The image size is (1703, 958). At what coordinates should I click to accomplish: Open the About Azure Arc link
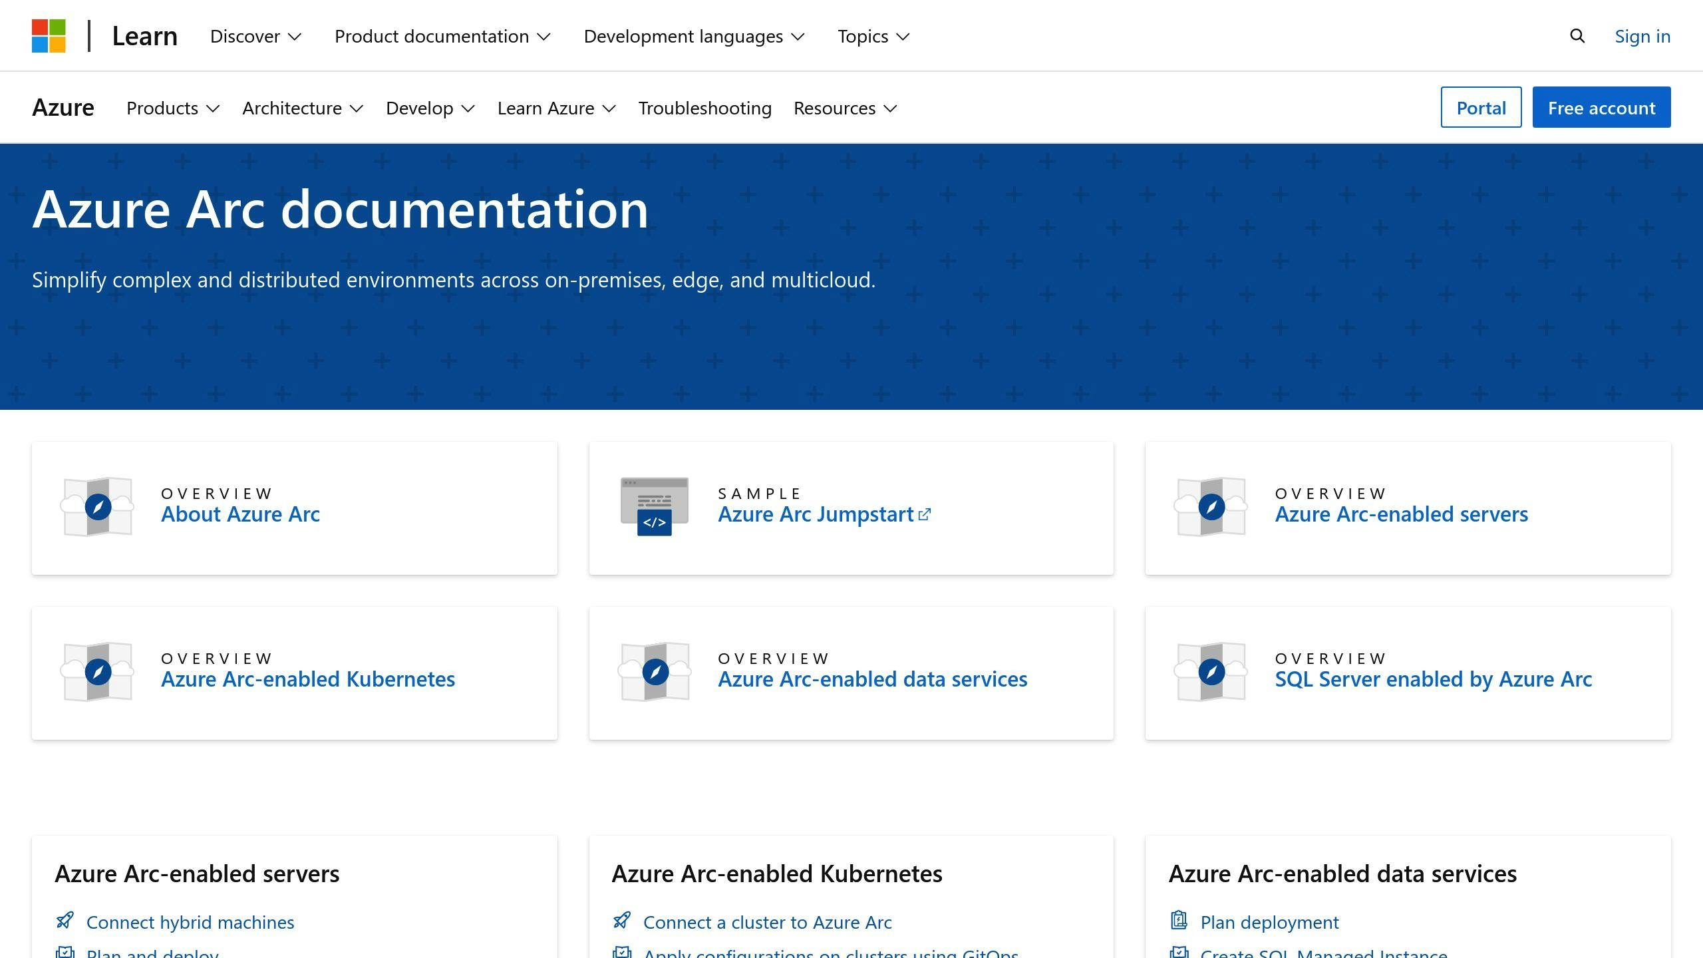pyautogui.click(x=240, y=514)
